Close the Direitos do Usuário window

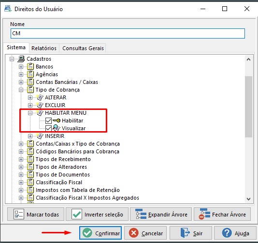247,9
